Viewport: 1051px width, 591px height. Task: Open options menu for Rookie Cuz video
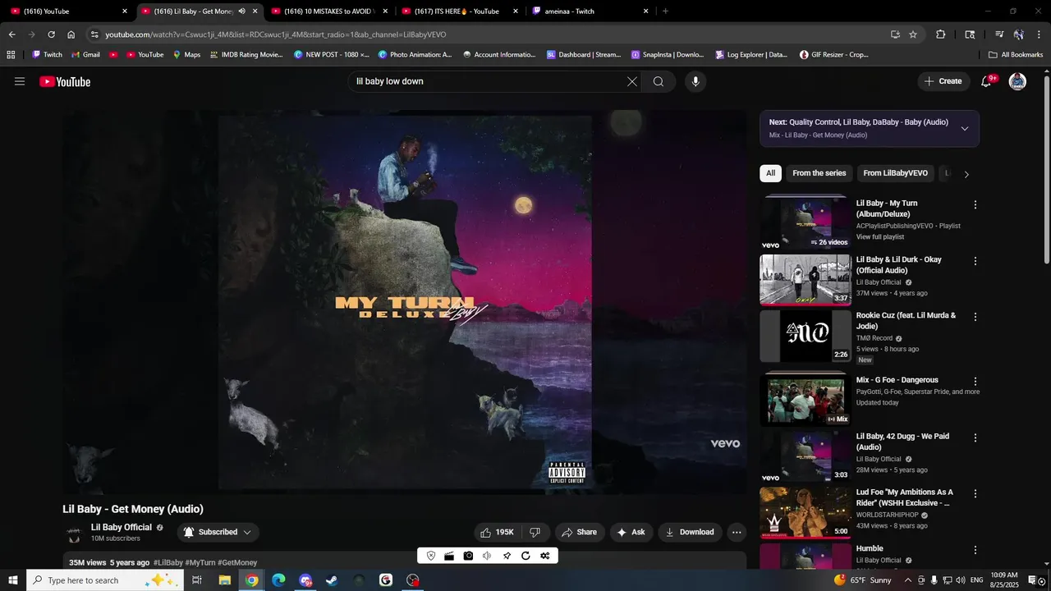tap(975, 317)
